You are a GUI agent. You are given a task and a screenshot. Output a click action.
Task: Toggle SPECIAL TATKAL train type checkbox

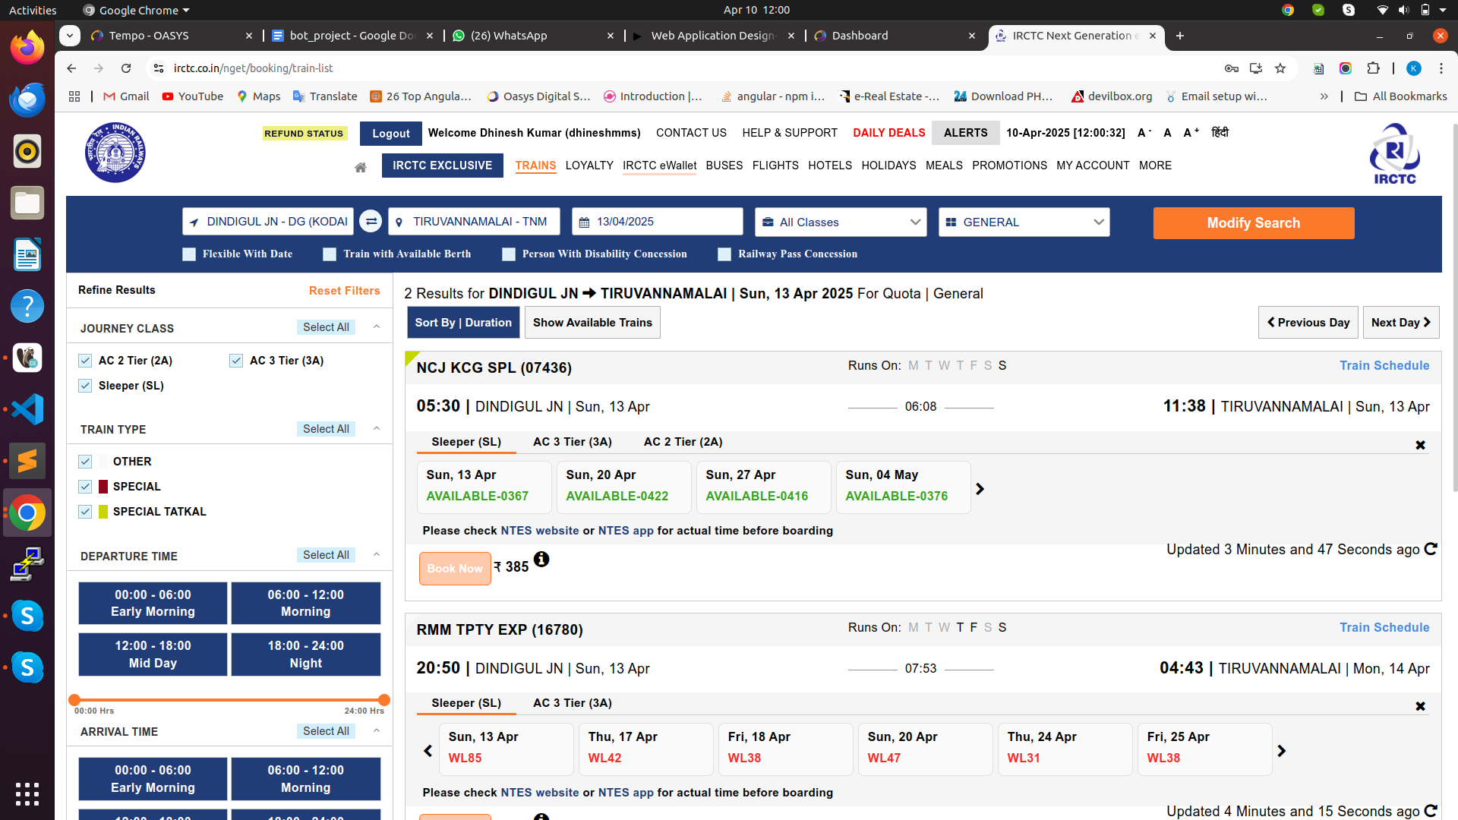tap(85, 512)
